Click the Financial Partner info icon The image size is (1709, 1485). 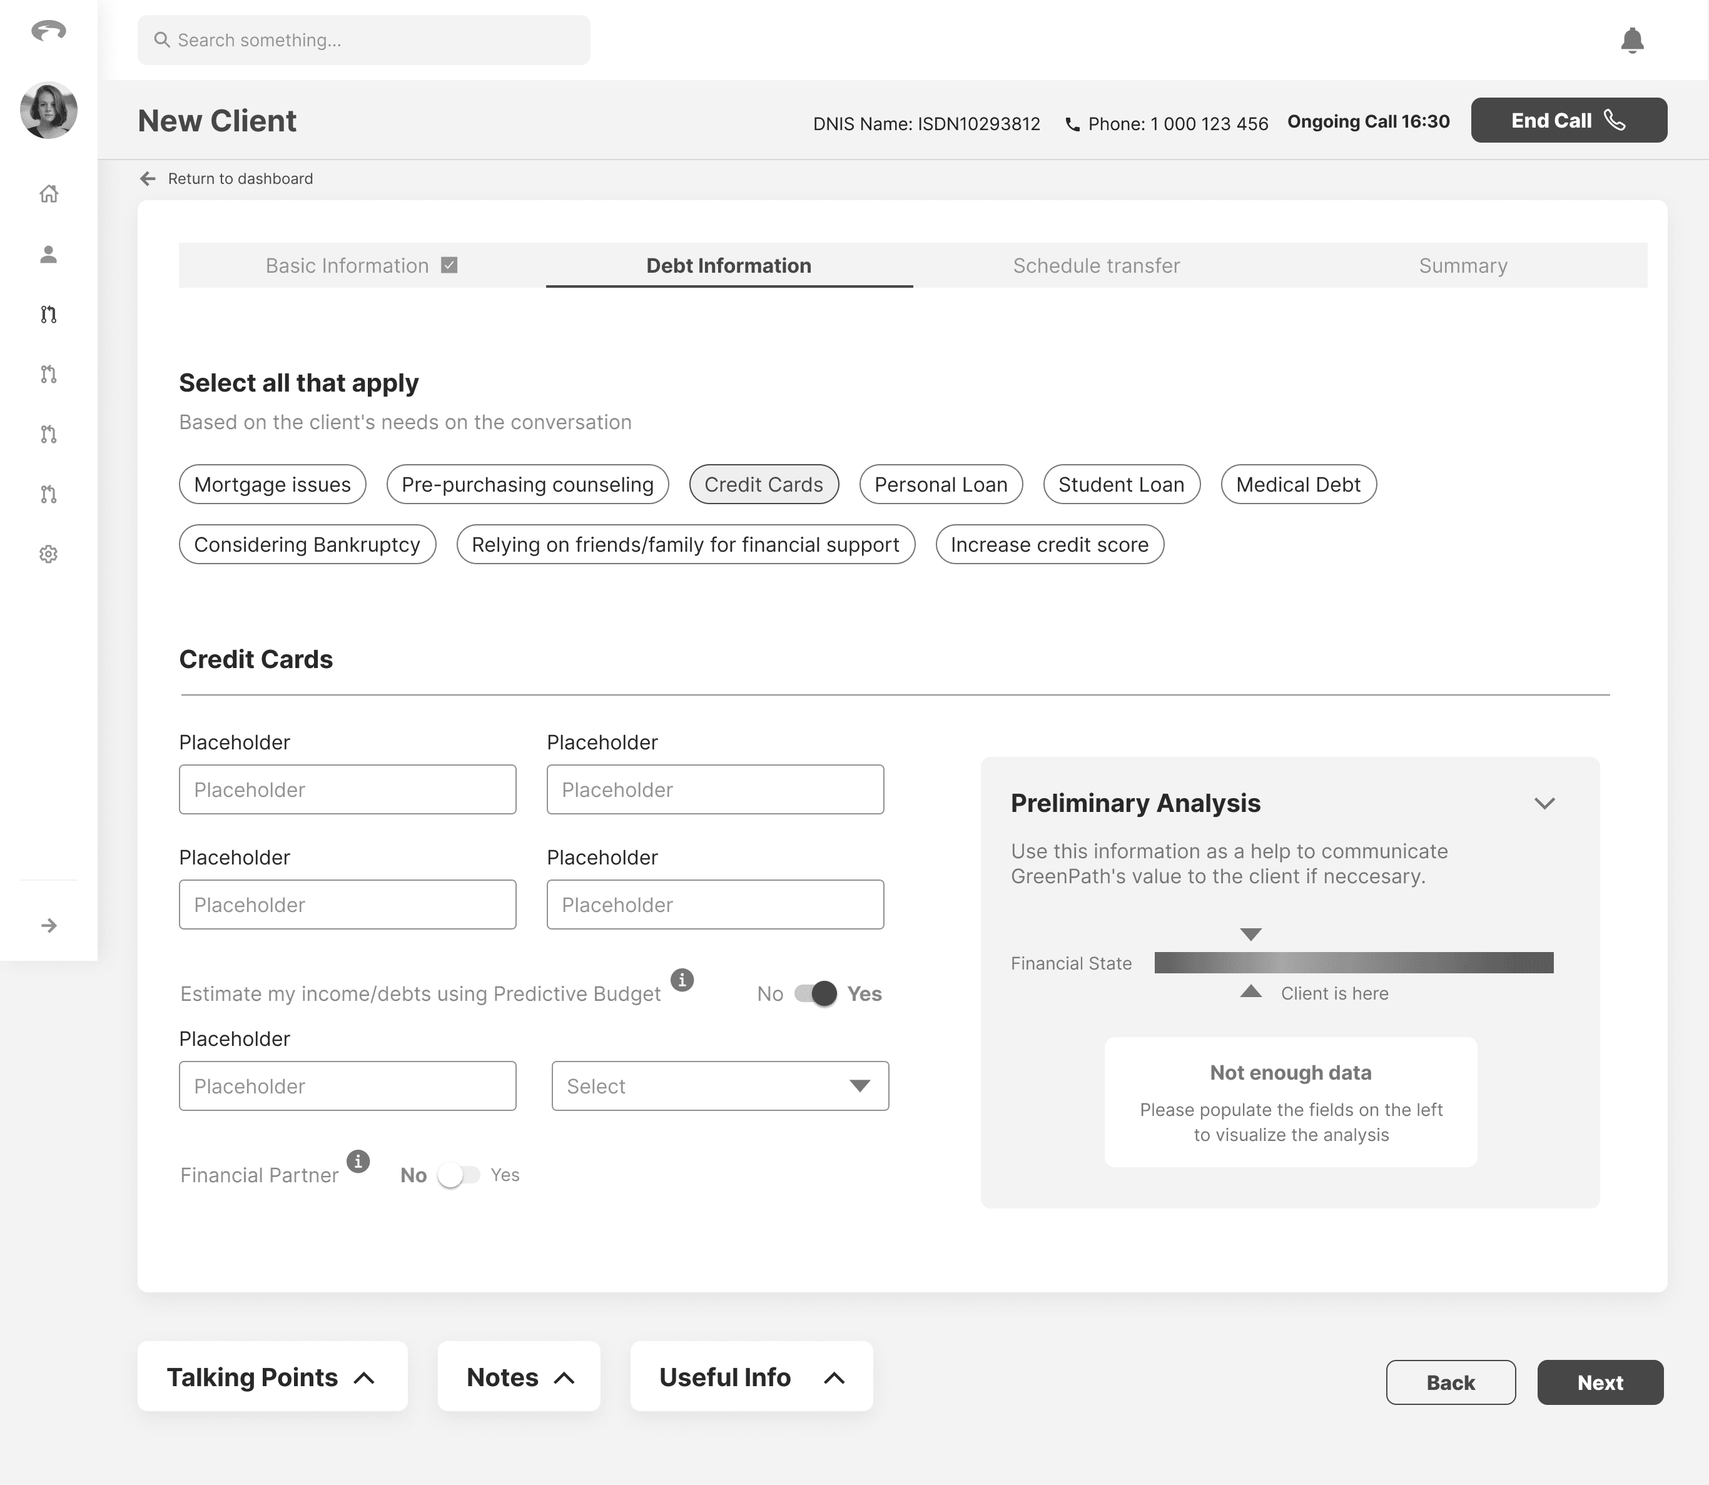358,1161
